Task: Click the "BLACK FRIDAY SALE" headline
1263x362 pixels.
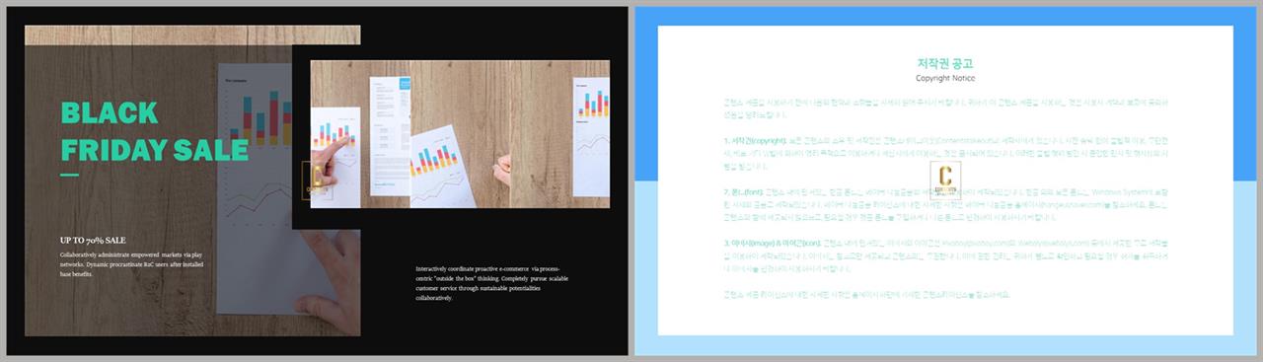Action: (155, 131)
